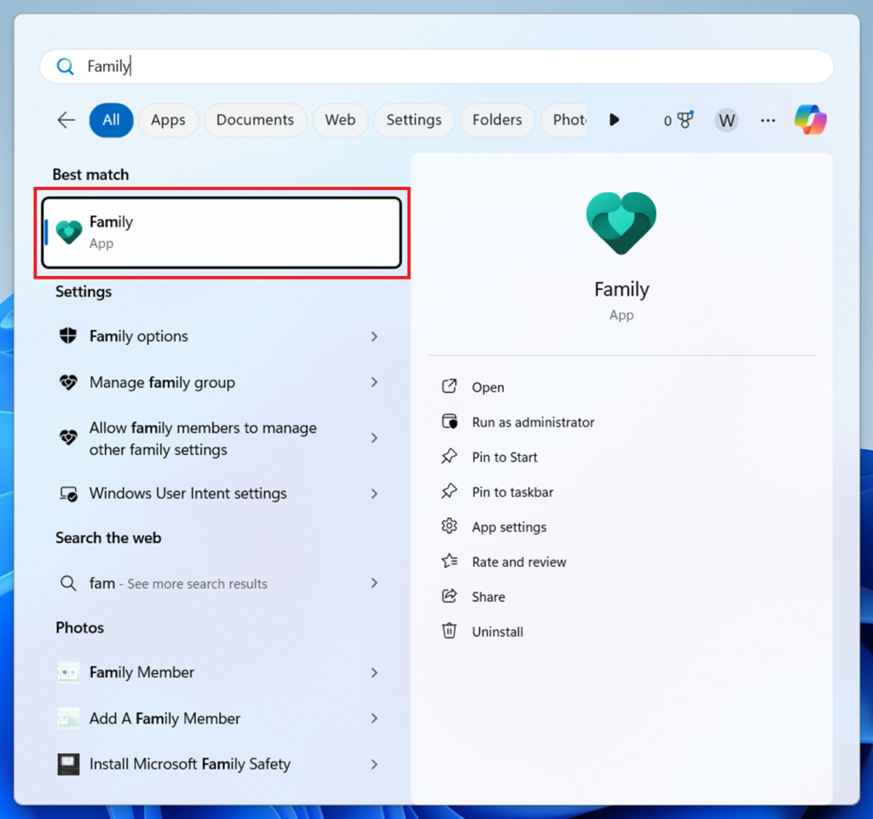873x819 pixels.
Task: Open the Install Microsoft Family Safety thumbnail
Action: (68, 764)
